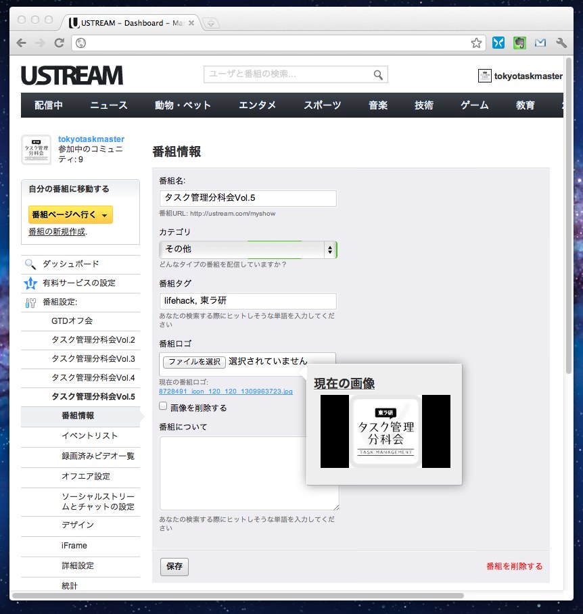The image size is (583, 614).
Task: Click the sidebar profile thumbnail
Action: (x=36, y=149)
